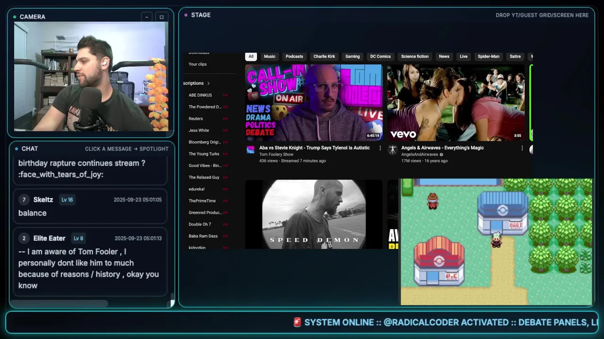This screenshot has width=604, height=339.
Task: Click the camera video feed
Action: tap(91, 76)
